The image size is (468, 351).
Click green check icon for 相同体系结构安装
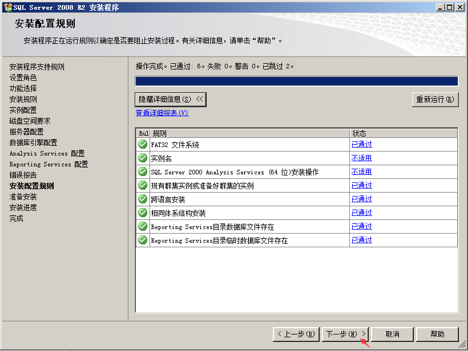tap(143, 213)
